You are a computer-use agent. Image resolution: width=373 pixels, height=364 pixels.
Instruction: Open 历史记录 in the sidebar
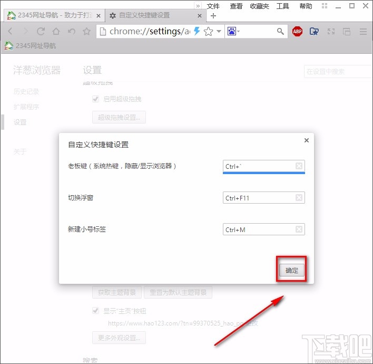pyautogui.click(x=26, y=91)
